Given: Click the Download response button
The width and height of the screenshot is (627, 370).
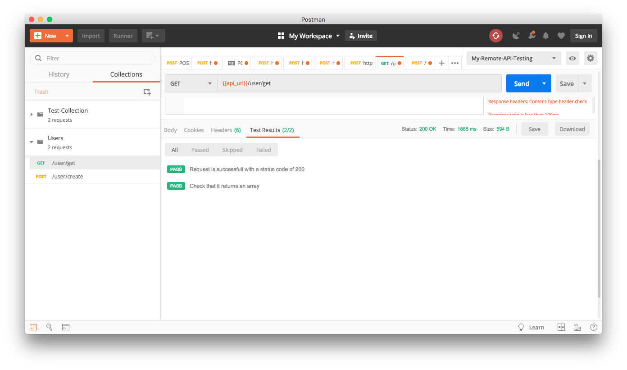Looking at the screenshot, I should tap(572, 129).
